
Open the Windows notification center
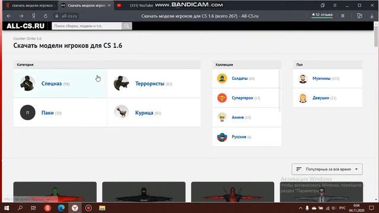click(x=371, y=208)
